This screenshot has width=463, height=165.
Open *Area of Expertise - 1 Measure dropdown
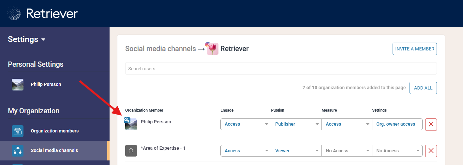pos(347,151)
